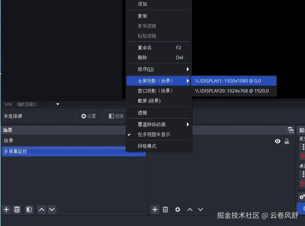Open the desktop audio three-dot menu
Image resolution: width=305 pixels, height=226 pixels.
point(303,174)
